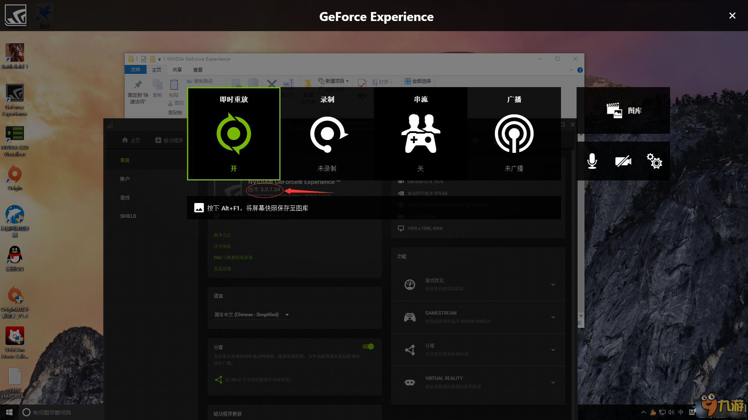Toggle the 分享 share switch
748x420 pixels.
tap(368, 346)
